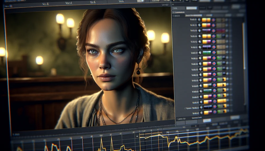
Task: Click the red circle in the third channel row
Action: (x=213, y=31)
